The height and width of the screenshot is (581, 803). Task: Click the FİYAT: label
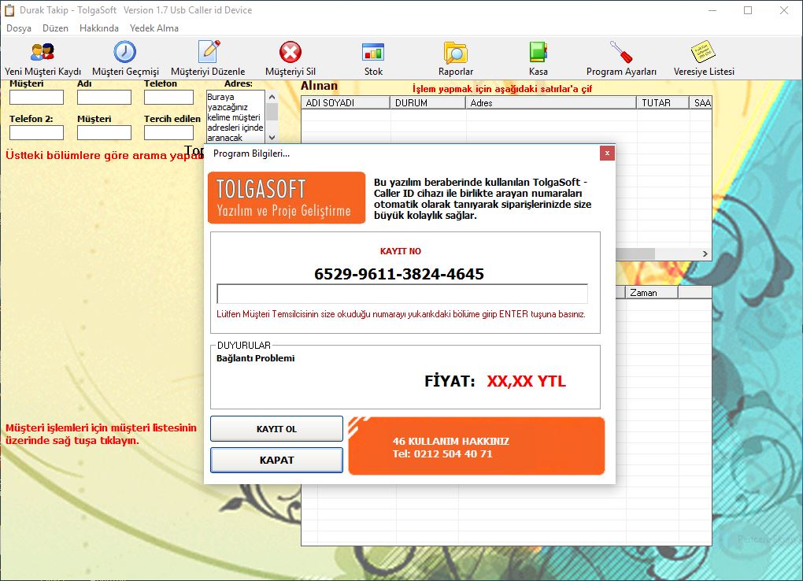[450, 381]
